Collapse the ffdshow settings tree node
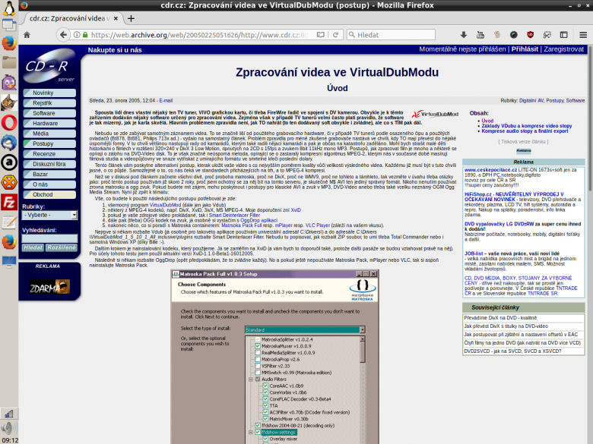This screenshot has width=593, height=444. 250,433
